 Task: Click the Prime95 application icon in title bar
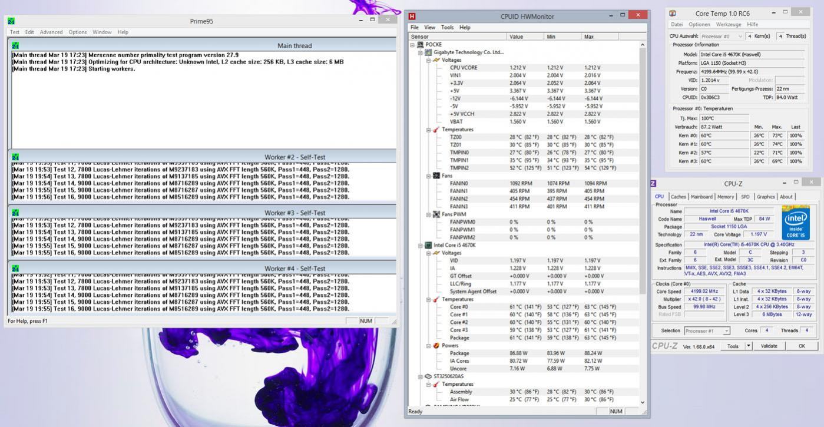pyautogui.click(x=11, y=21)
